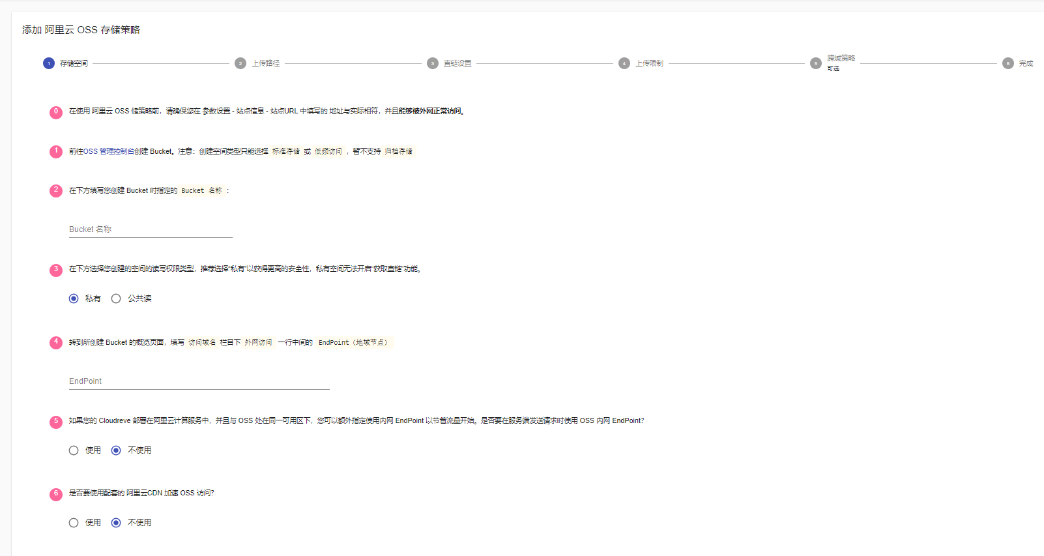The width and height of the screenshot is (1044, 556).
Task: Click the 低频访问 code tag
Action: 328,151
